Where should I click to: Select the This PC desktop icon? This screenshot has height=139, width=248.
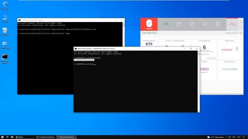[x=5, y=19]
